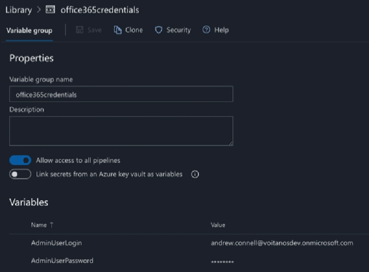Click the info icon beside Azure key vault option
This screenshot has height=272, width=369.
pos(195,174)
